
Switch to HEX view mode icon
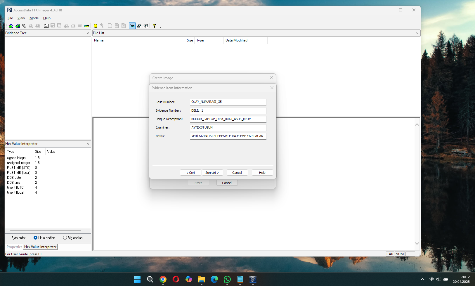click(146, 26)
